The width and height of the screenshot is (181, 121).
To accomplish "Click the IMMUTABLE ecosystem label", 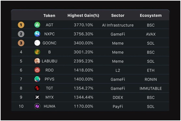I will (x=151, y=89).
